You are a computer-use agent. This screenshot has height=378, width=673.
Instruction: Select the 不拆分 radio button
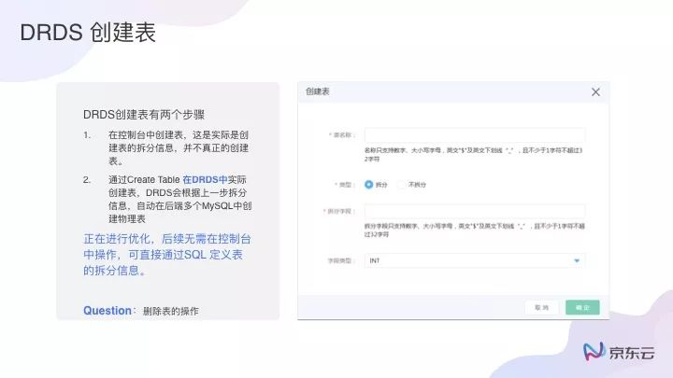[401, 185]
